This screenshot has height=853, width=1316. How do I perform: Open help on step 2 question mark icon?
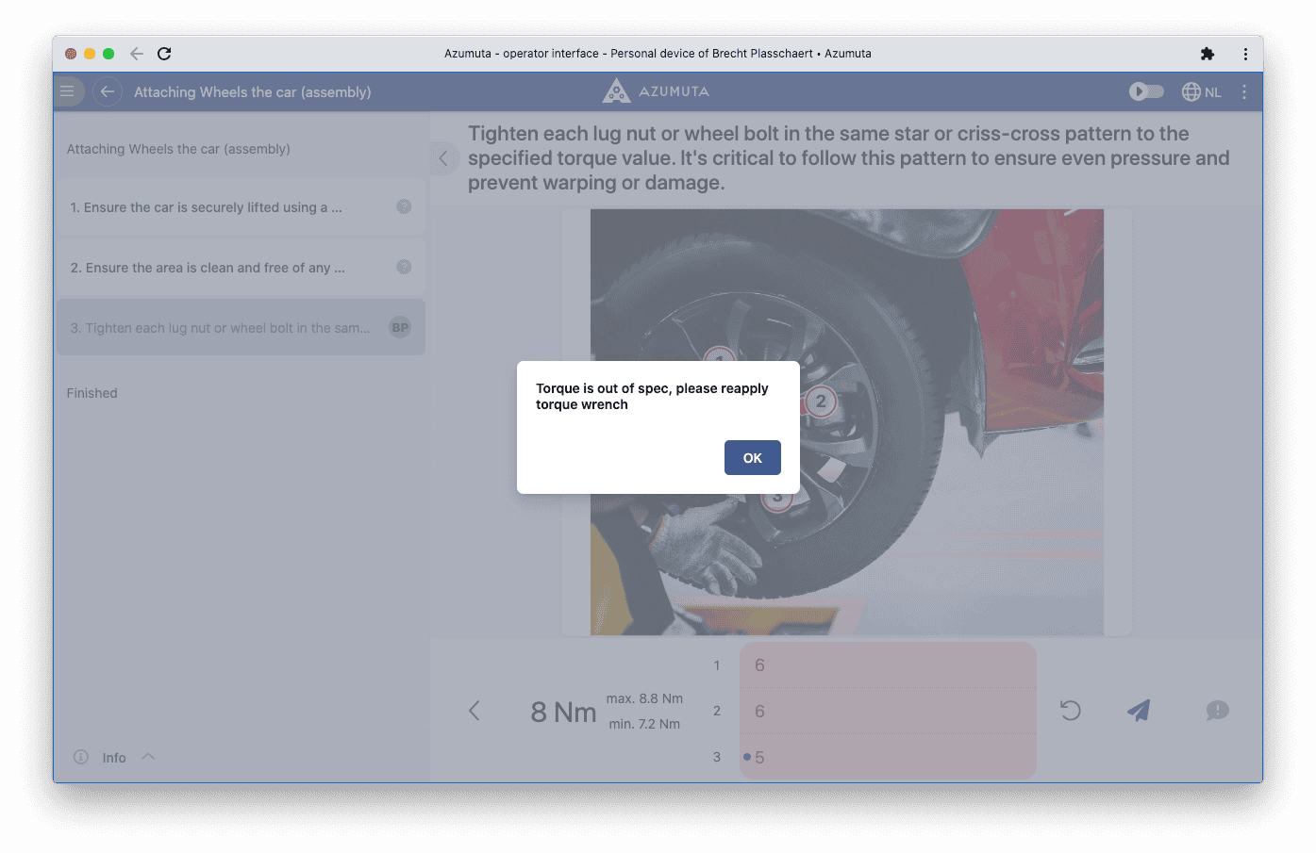click(404, 267)
